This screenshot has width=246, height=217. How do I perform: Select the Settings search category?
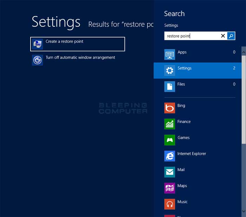click(198, 71)
